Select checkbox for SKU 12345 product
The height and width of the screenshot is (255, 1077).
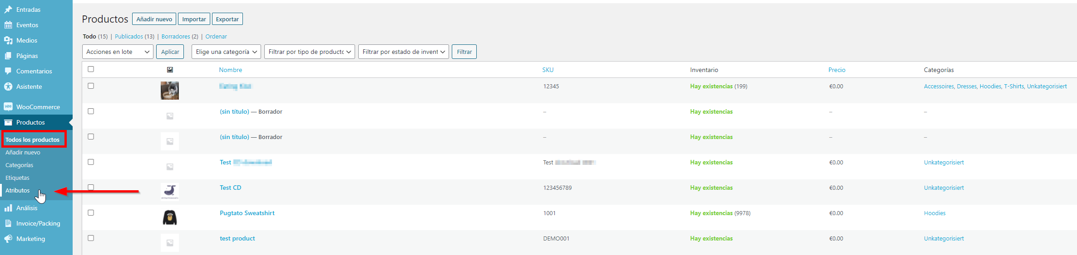point(91,86)
